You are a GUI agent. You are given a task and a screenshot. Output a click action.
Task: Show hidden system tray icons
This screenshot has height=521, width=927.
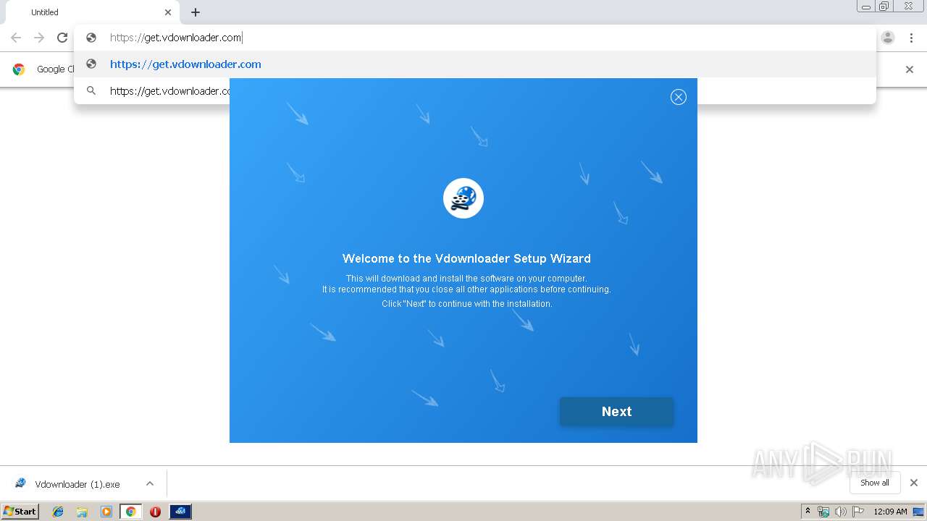coord(808,512)
